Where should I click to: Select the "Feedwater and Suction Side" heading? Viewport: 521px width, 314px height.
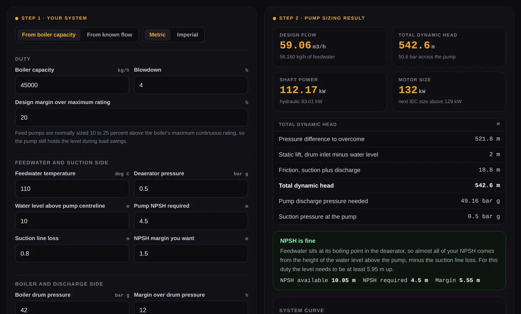pos(62,162)
